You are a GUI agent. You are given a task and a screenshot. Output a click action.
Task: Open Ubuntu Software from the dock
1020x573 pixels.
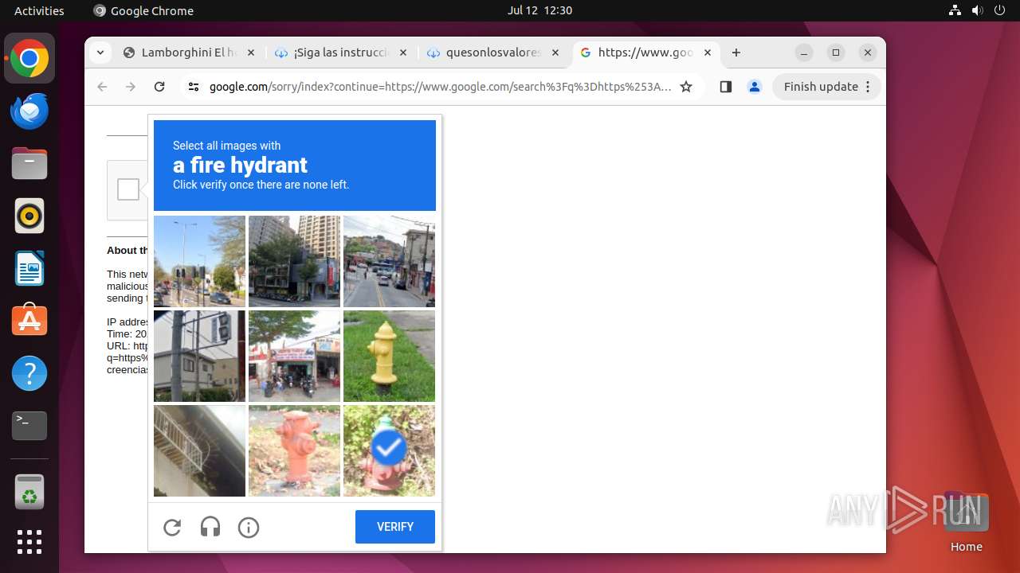[29, 321]
